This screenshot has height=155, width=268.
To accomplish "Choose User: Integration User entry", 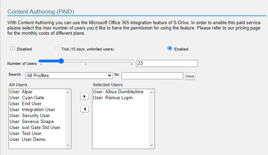I will (x=32, y=109).
